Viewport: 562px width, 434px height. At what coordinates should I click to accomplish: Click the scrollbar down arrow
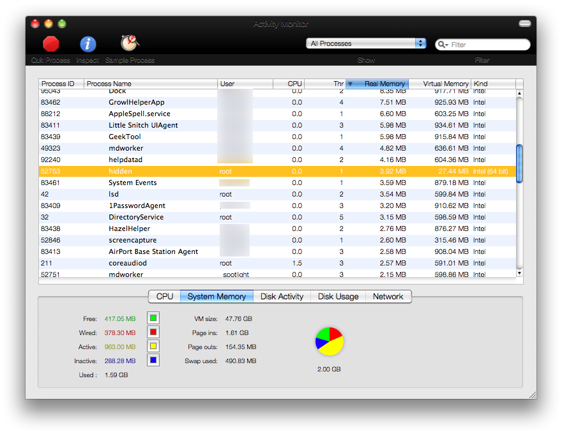coord(519,273)
